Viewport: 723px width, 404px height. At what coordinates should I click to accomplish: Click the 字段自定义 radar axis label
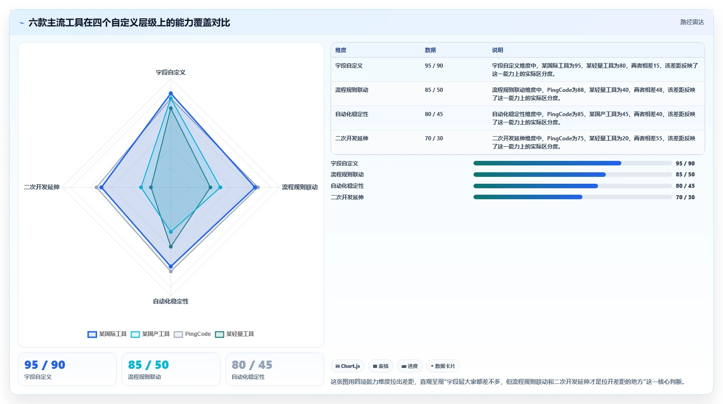pyautogui.click(x=171, y=72)
